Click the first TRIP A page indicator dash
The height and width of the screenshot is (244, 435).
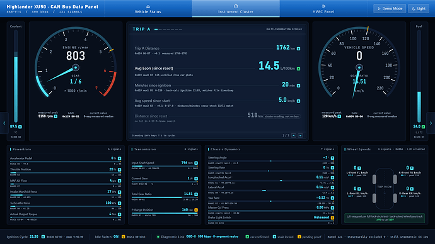coord(156,29)
